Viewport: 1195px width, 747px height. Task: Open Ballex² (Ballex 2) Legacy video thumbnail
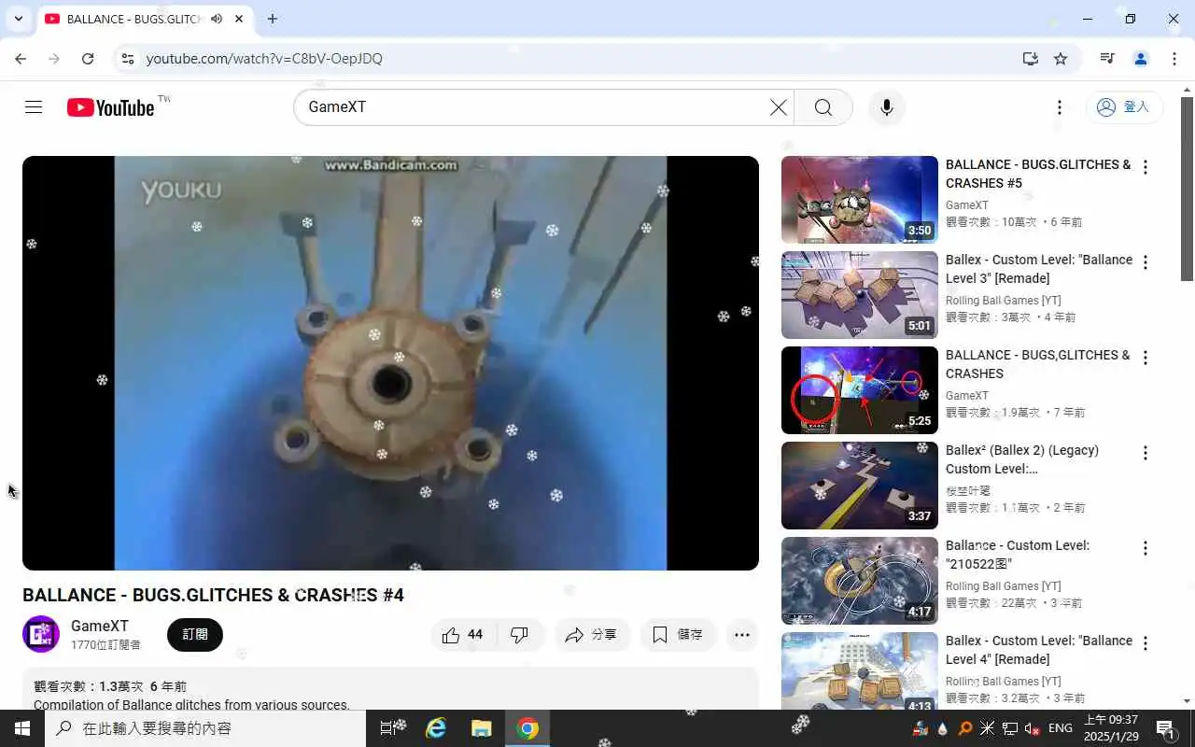860,486
